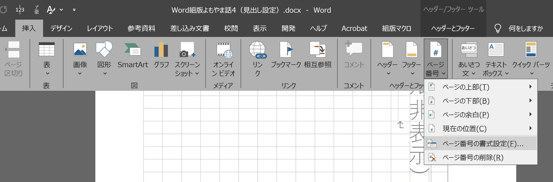Open the 表 table dropdown
553x182 pixels.
coord(47,58)
